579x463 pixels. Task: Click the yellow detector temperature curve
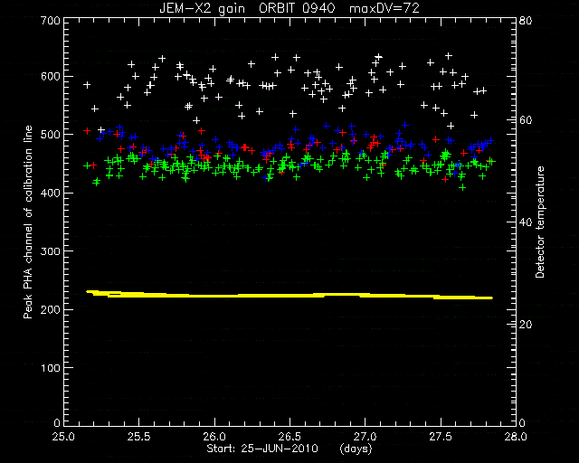click(289, 295)
